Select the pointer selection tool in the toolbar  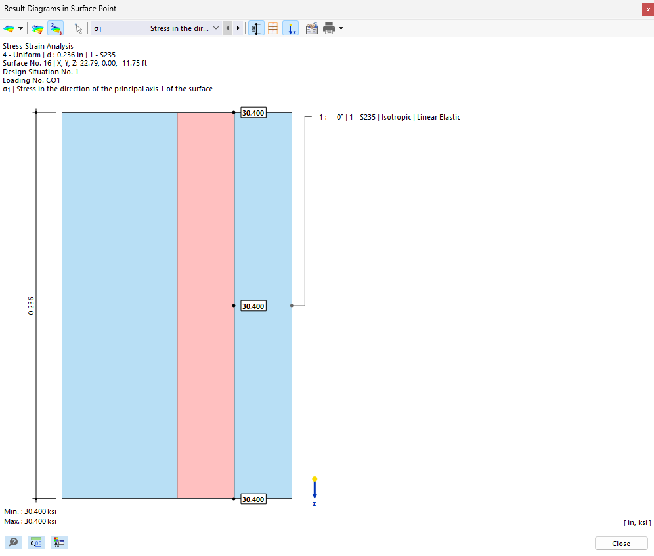78,28
